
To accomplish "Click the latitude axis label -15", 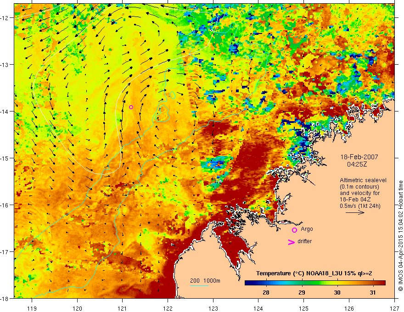I will click(5, 158).
